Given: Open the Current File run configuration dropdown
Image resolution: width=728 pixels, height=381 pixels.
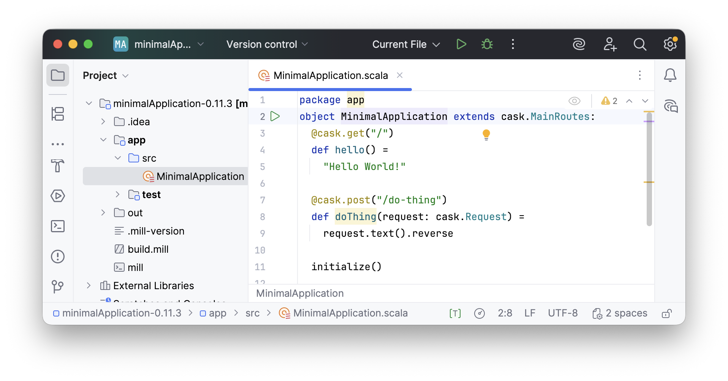Looking at the screenshot, I should coord(405,44).
